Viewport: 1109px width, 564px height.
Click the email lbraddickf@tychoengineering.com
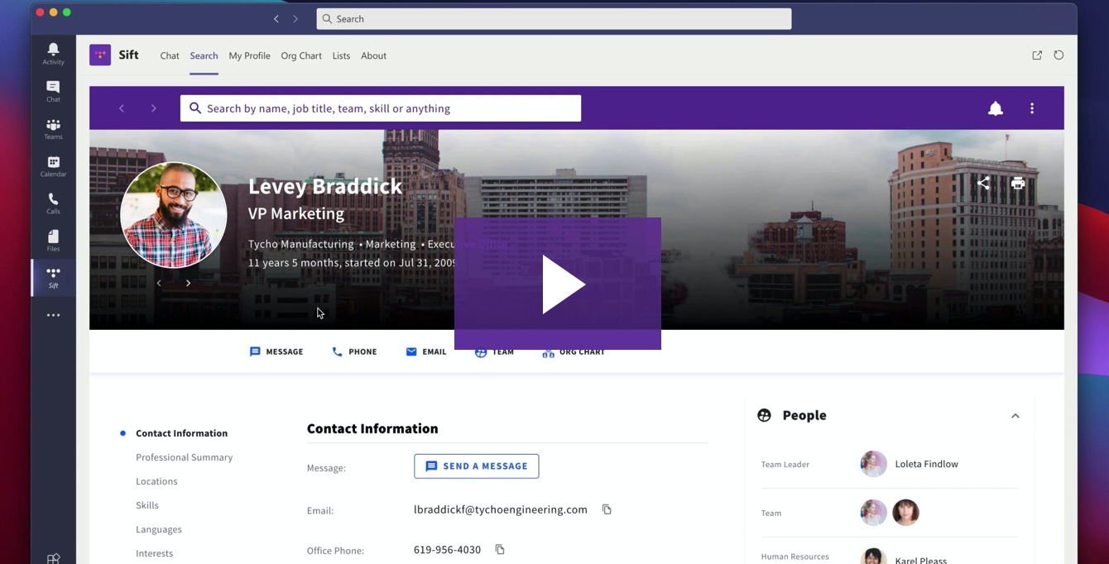[x=501, y=509]
